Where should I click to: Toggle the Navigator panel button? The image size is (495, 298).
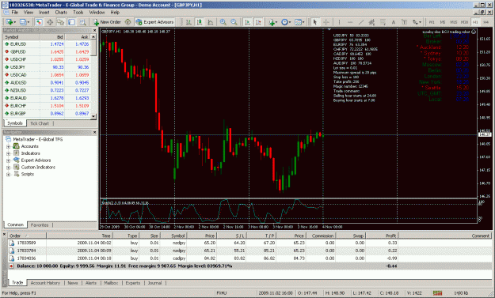61,22
